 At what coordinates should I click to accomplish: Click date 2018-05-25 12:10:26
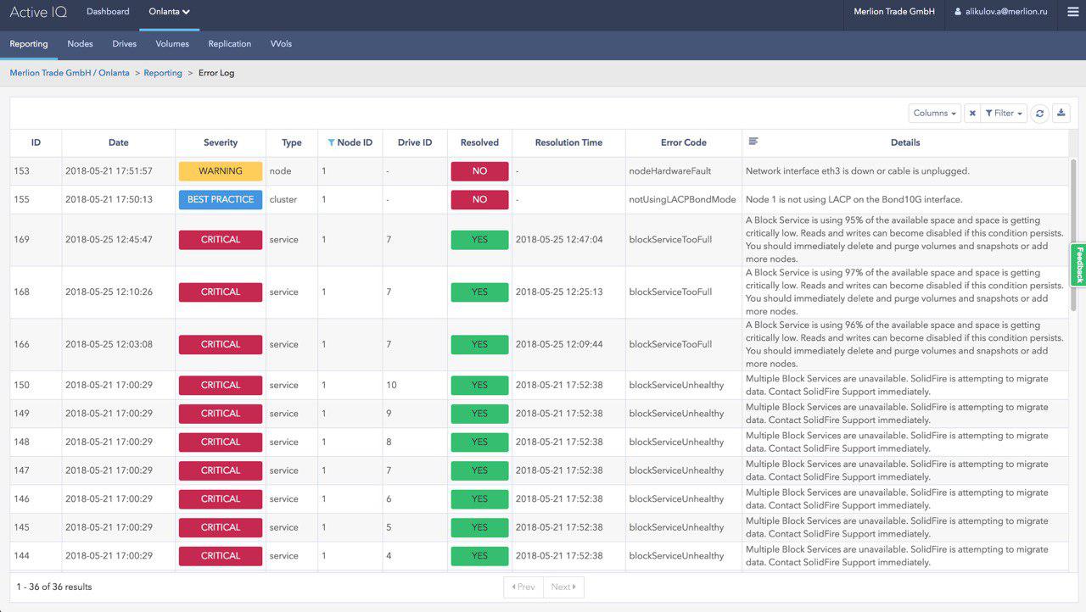pos(109,292)
